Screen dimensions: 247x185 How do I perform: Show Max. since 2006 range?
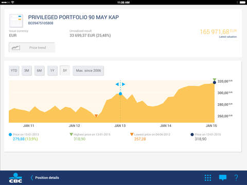coord(89,70)
